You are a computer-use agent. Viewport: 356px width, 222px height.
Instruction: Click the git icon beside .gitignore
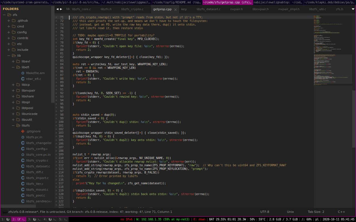(x=23, y=131)
